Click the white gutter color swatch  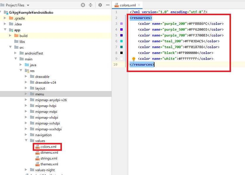(121, 59)
